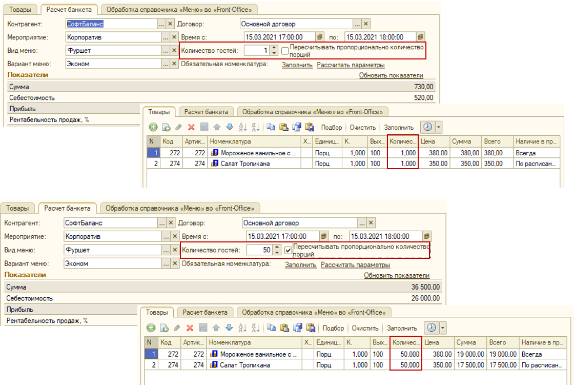Open Фуршет selection ellipsis in the 50-guest form
Image resolution: width=574 pixels, height=388 pixels.
coord(166,250)
